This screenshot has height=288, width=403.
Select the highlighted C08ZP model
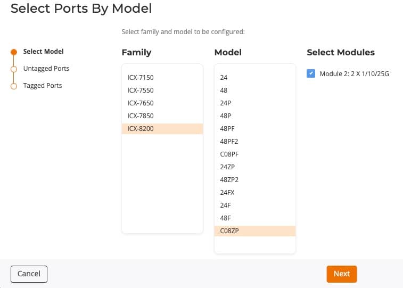point(255,231)
